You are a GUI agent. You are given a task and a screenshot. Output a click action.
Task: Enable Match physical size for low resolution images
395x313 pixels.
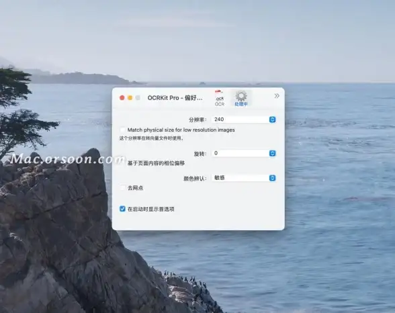[122, 130]
